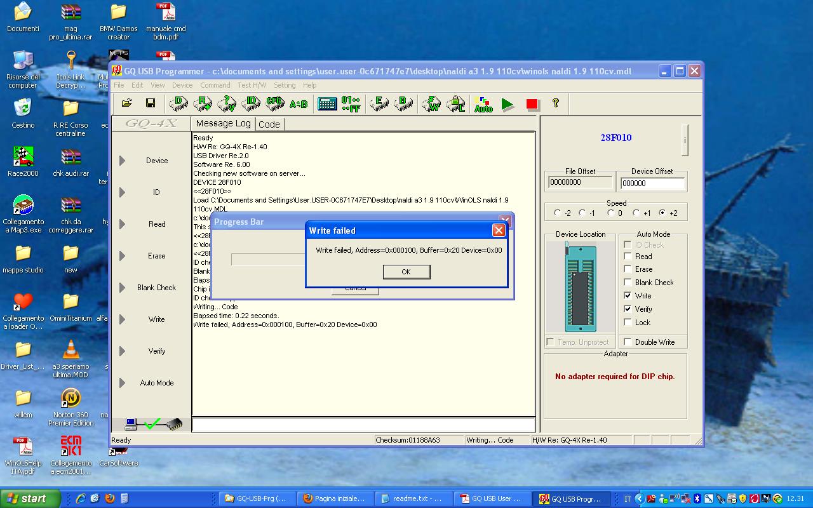Click the File Offset field
This screenshot has width=813, height=508.
point(581,183)
